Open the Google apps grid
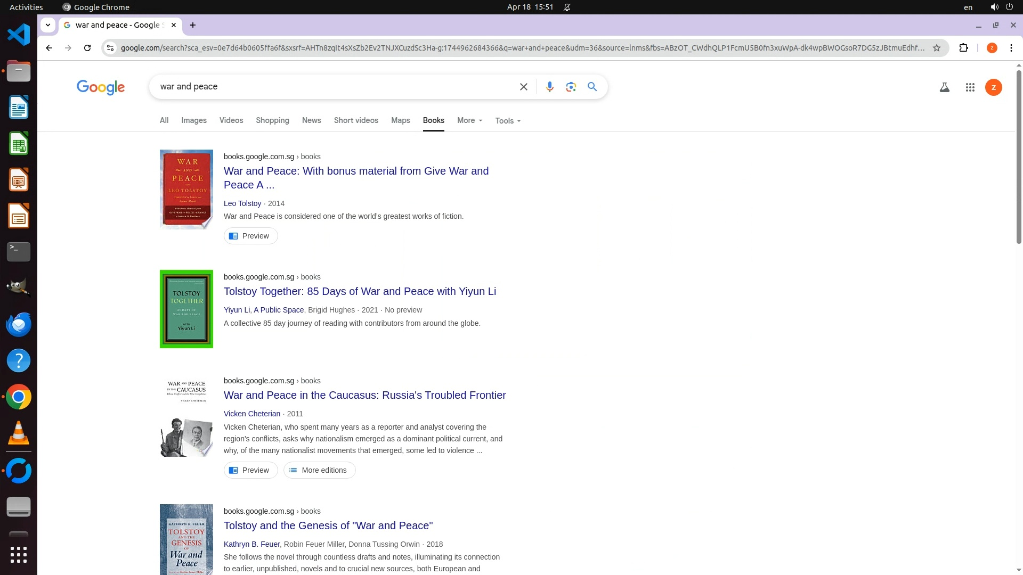Screen dimensions: 1023x575 pyautogui.click(x=970, y=87)
